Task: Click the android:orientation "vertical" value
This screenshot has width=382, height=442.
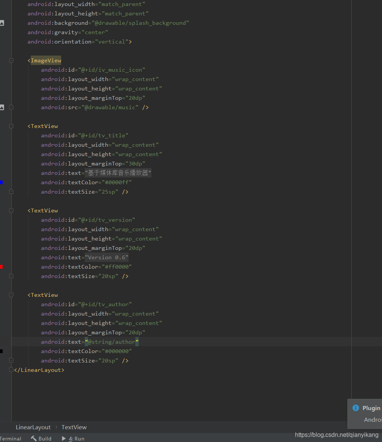Action: pos(112,42)
